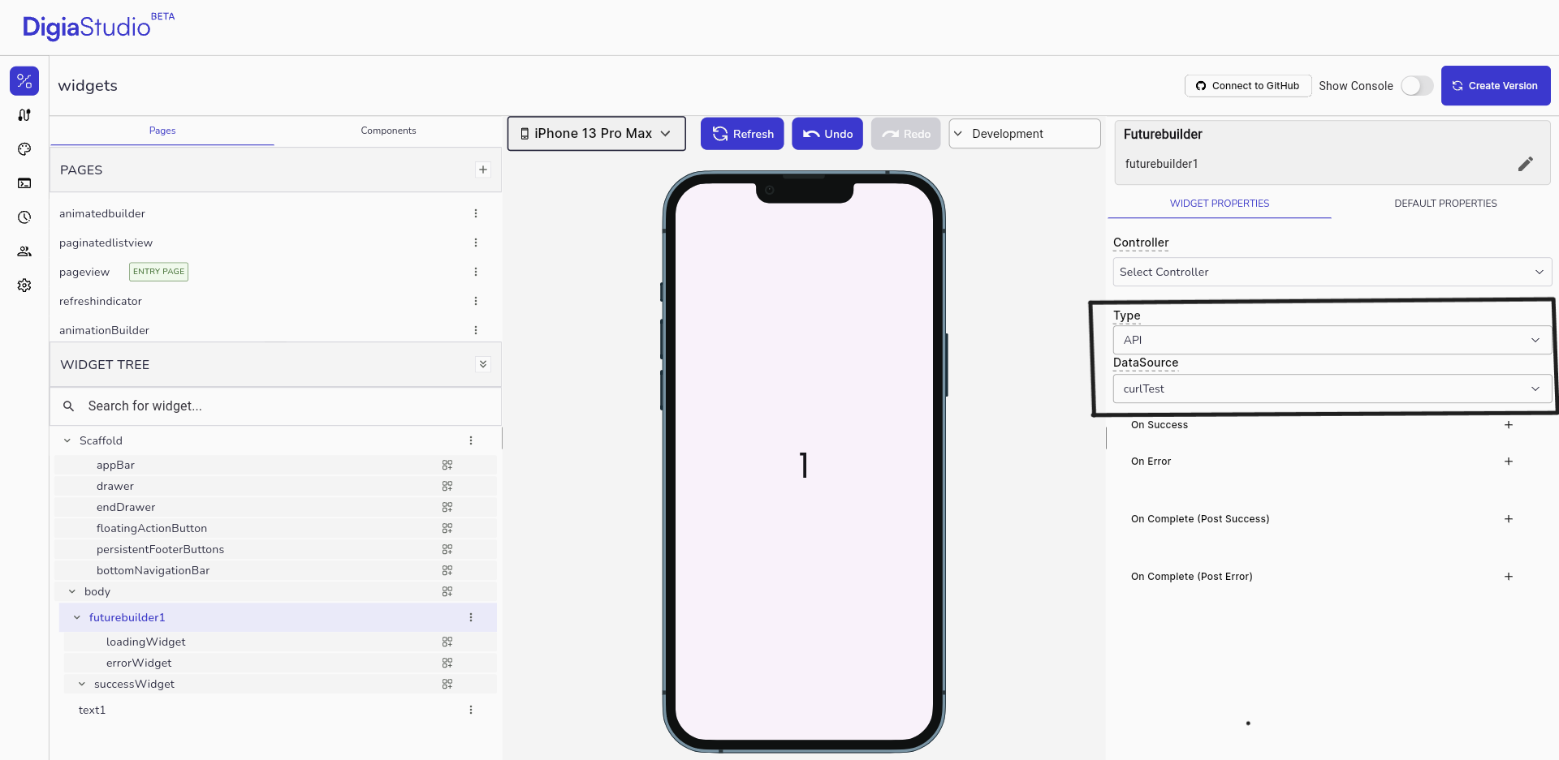1559x760 pixels.
Task: Open the iPhone 13 Pro Max device dropdown
Action: pos(596,134)
